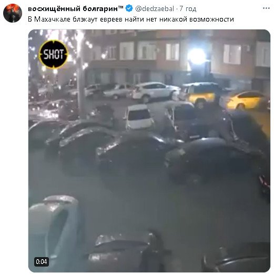Click the tweet text about Махачкале блэкаут
Screen dimensions: 274x275
tap(131, 19)
